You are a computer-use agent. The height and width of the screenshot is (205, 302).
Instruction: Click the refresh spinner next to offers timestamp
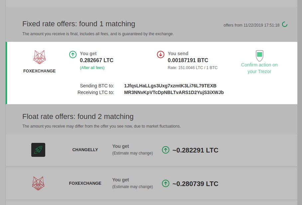(x=285, y=25)
